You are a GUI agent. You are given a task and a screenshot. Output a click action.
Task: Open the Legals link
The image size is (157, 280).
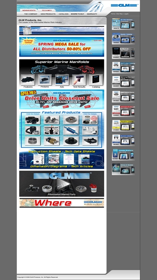click(x=126, y=14)
